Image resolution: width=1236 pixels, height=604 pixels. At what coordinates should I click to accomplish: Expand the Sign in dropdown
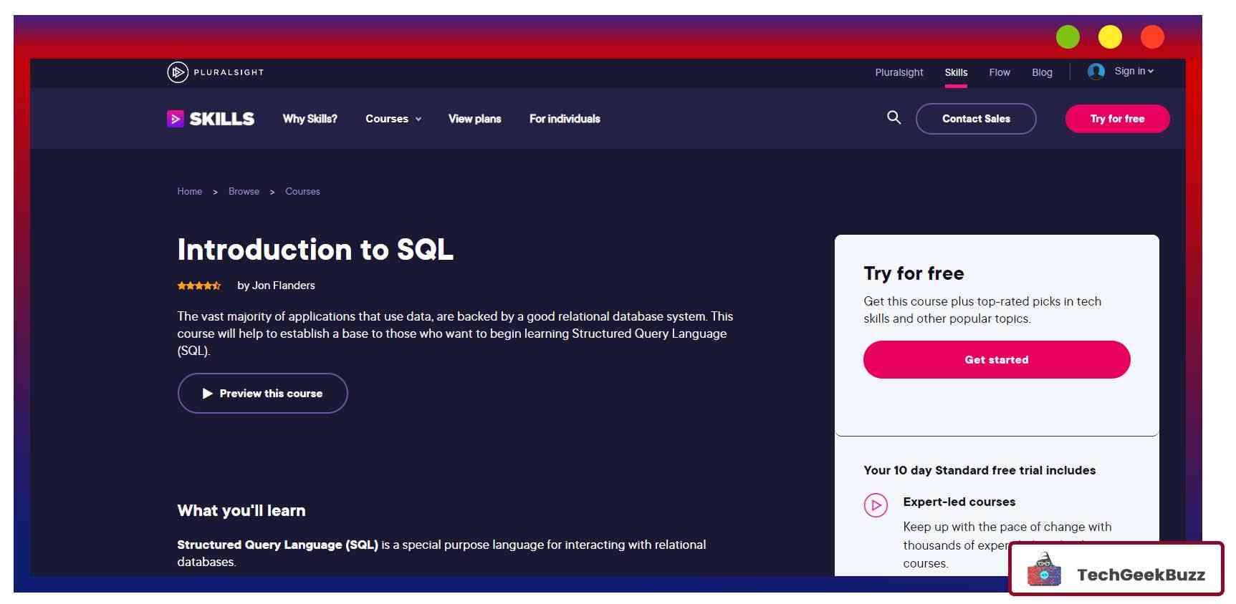point(1134,72)
